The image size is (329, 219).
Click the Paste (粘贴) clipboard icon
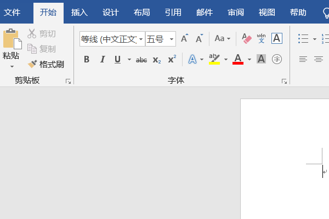(12, 39)
